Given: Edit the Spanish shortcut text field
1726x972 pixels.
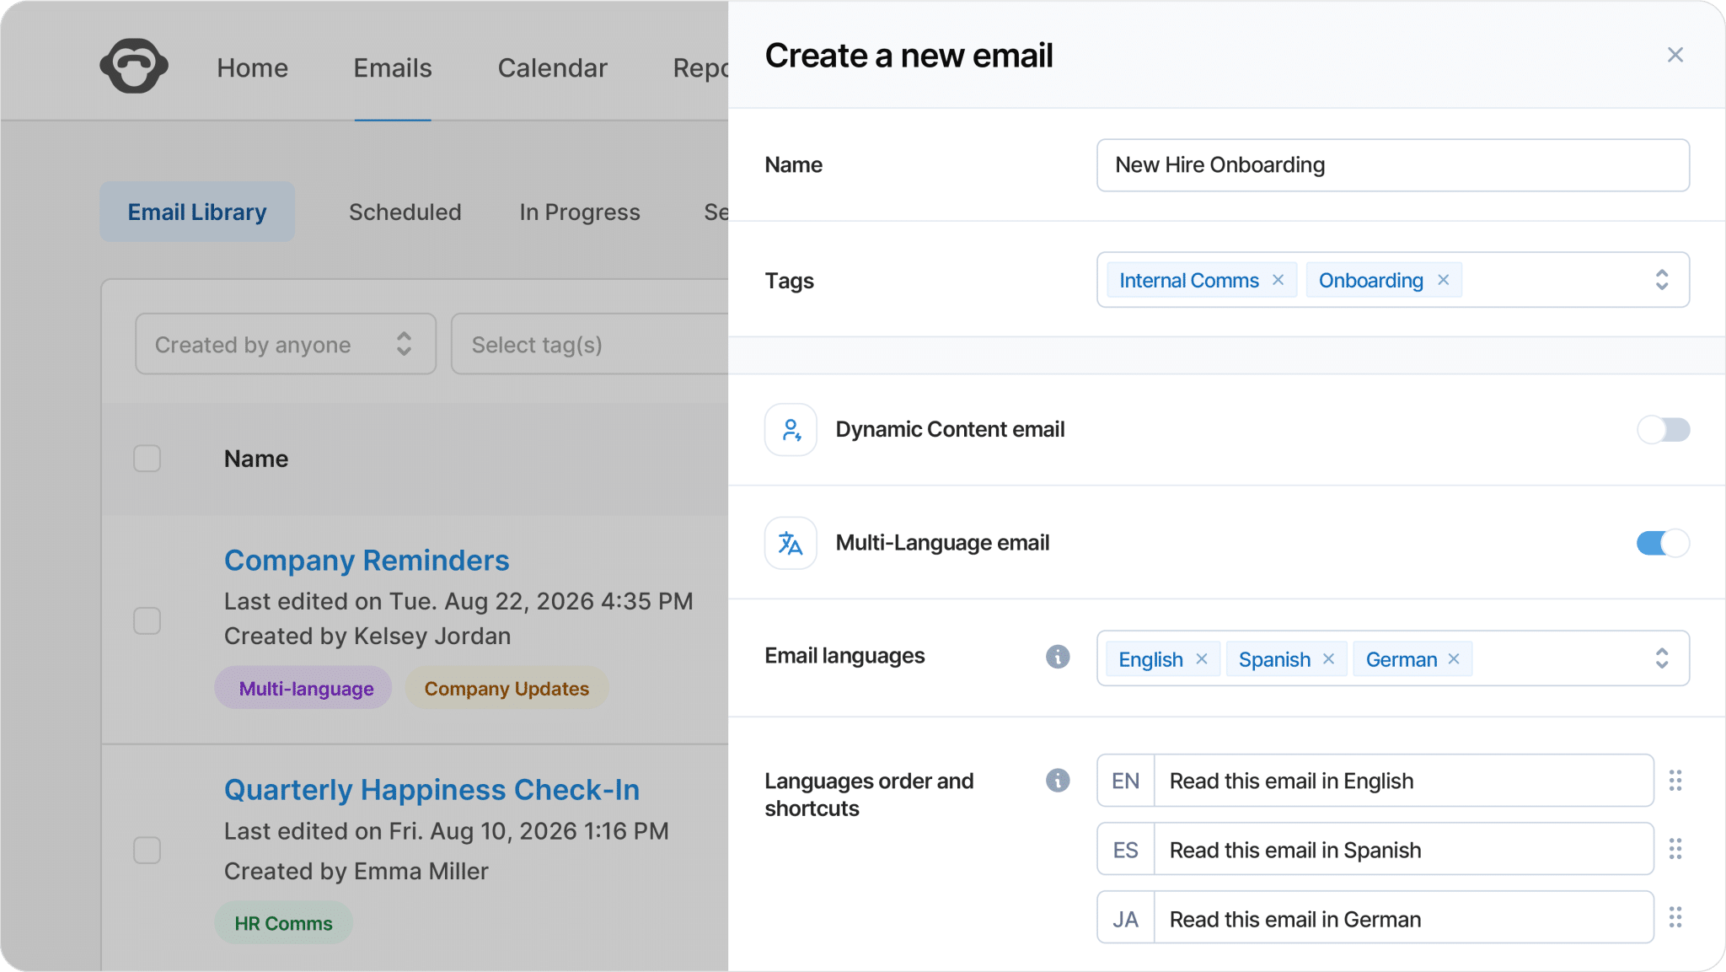Looking at the screenshot, I should (1403, 849).
